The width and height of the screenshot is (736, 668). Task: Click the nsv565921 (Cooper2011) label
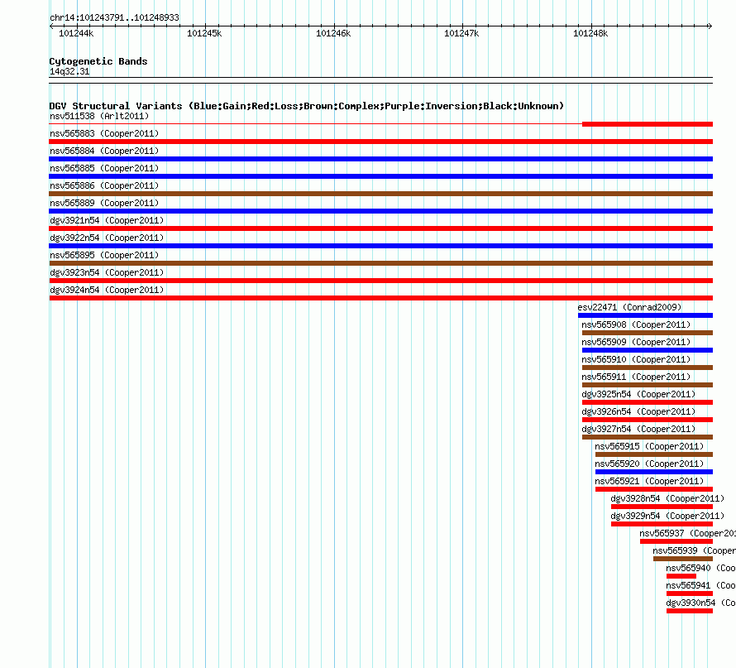click(649, 481)
